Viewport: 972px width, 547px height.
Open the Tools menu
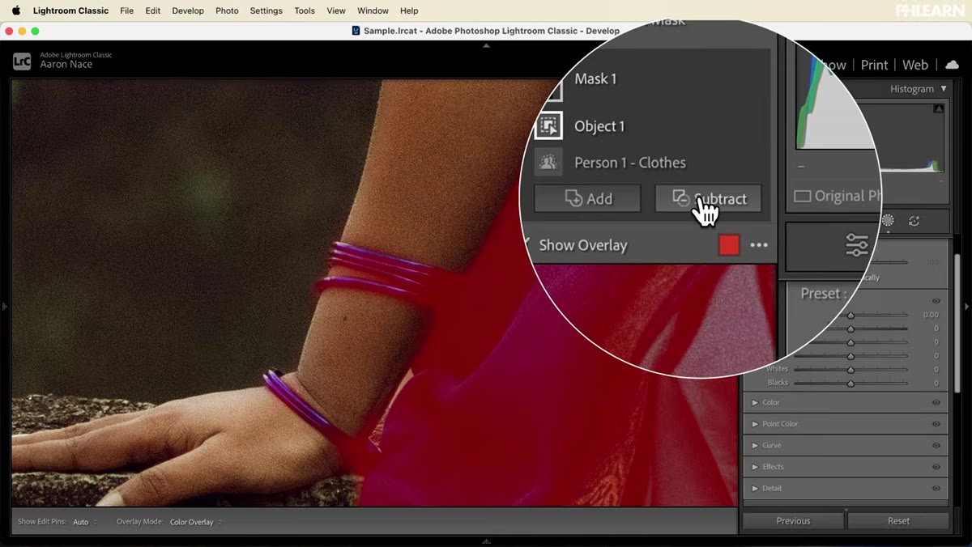[305, 11]
